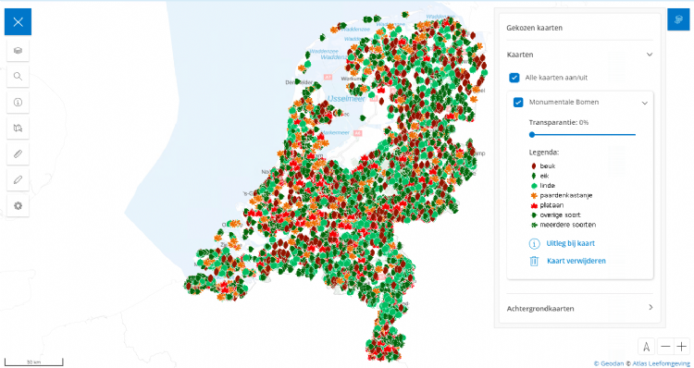Collapse the 'Kaarten' section chevron

(650, 55)
